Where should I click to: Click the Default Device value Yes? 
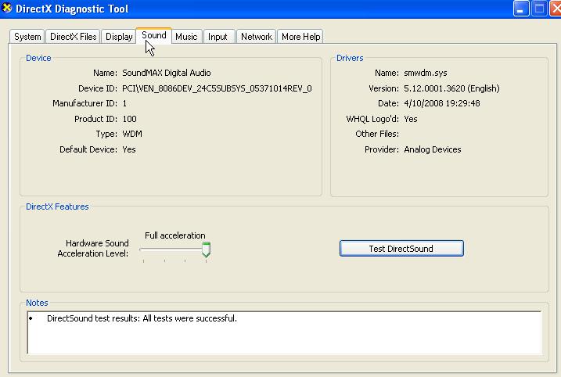point(129,149)
